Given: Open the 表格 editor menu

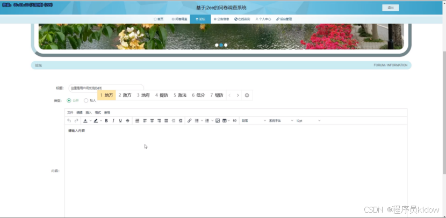Looking at the screenshot, I should [107, 113].
